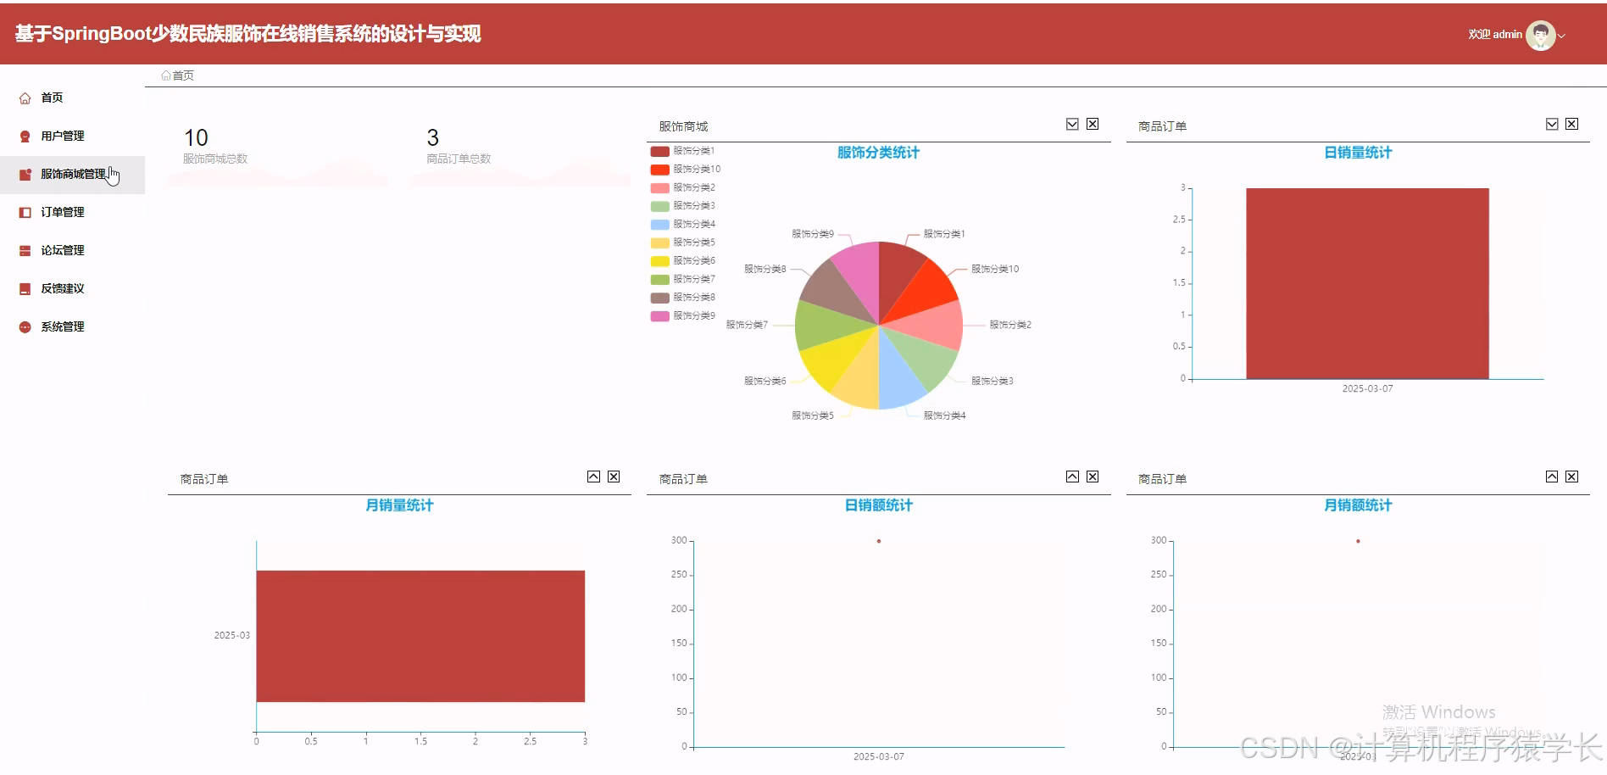Close the 服饰分类统计 panel
The height and width of the screenshot is (775, 1607).
[x=1093, y=124]
